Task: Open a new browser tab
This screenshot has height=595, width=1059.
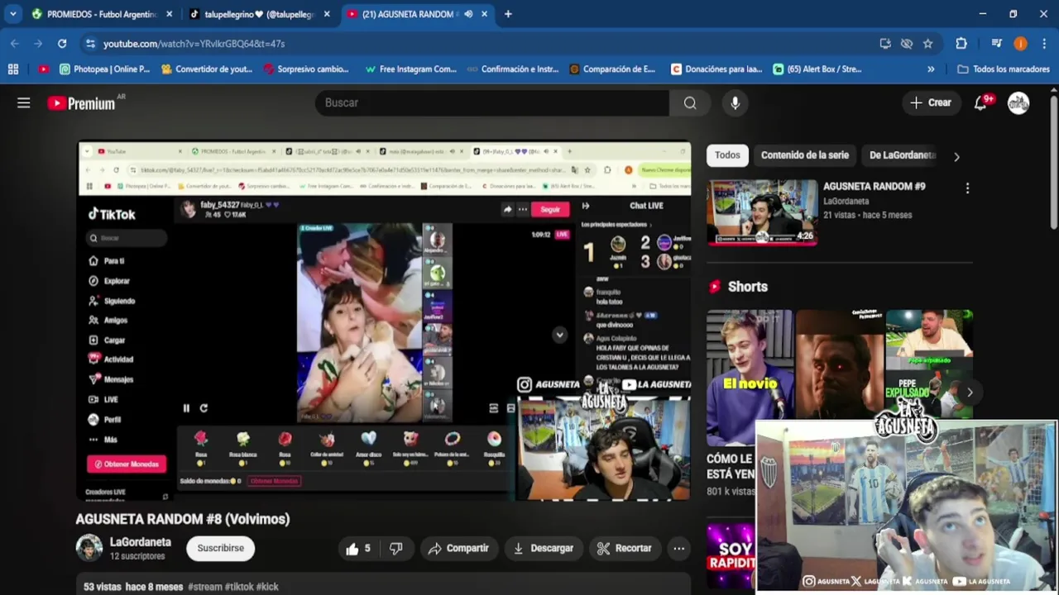Action: (x=508, y=14)
